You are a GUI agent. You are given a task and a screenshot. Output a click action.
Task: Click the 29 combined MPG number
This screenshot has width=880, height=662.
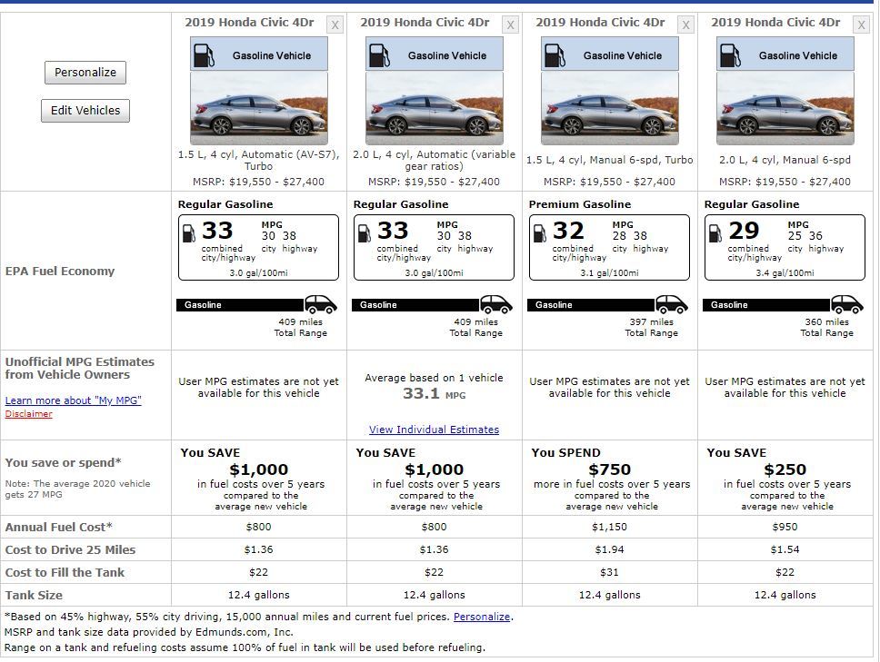[744, 231]
